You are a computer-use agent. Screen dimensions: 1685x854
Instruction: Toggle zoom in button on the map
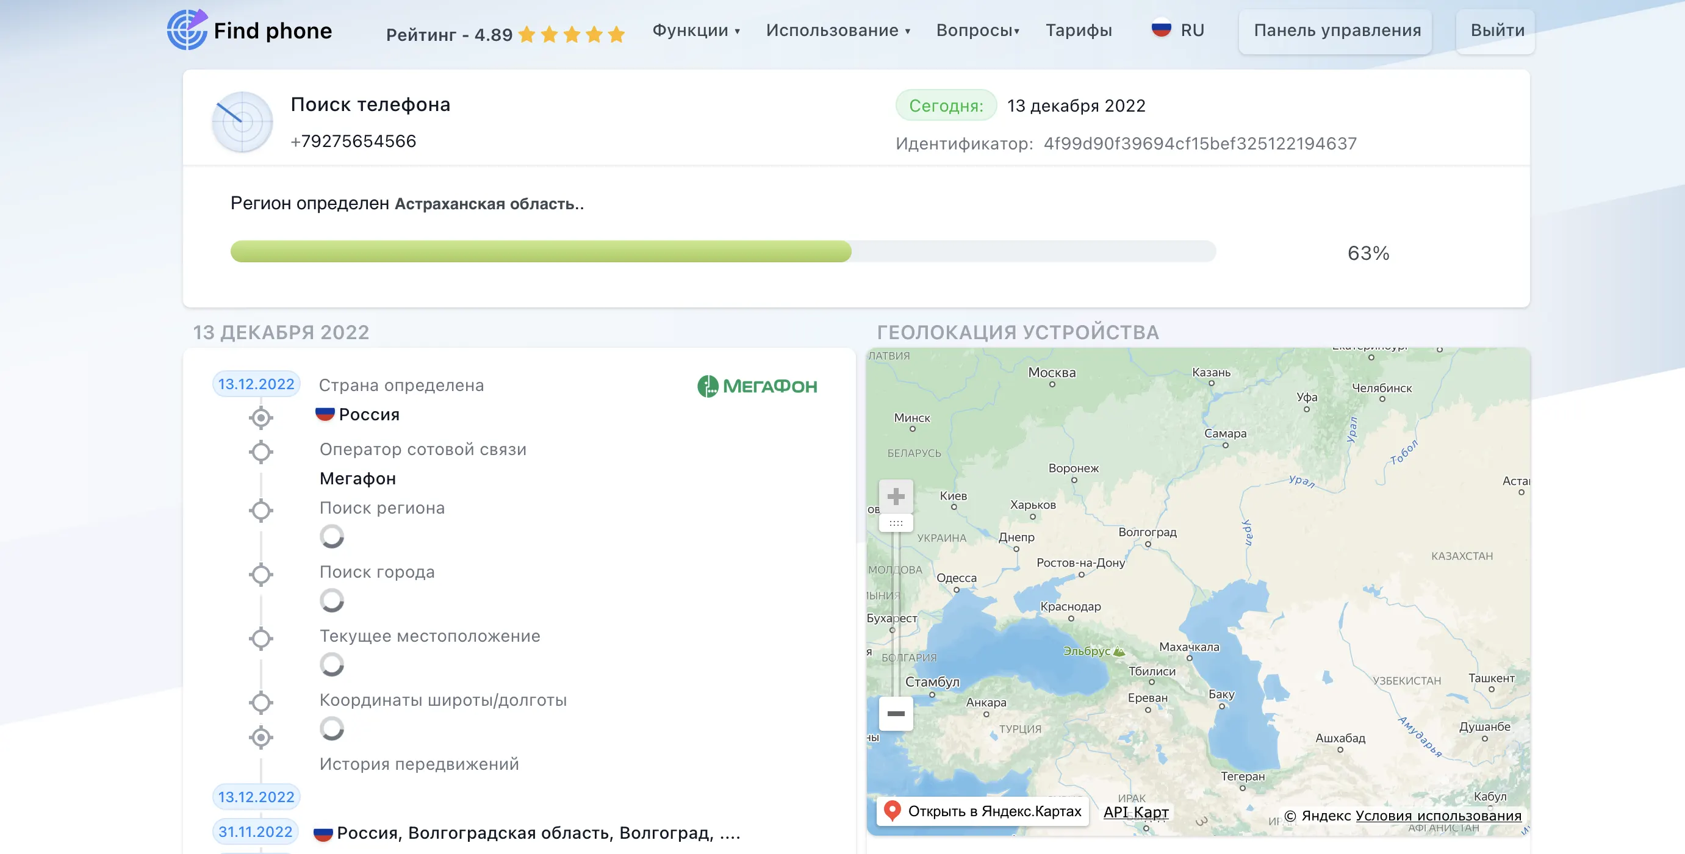[x=896, y=495]
